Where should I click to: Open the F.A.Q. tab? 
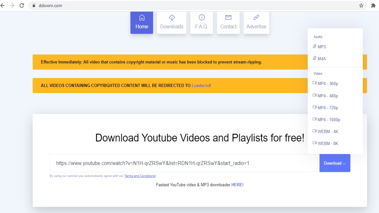[202, 22]
